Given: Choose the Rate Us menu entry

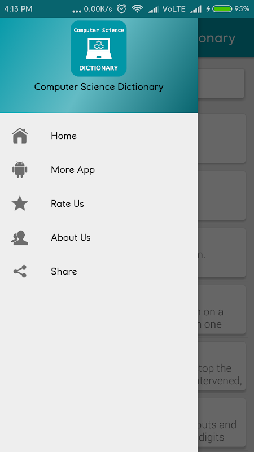Looking at the screenshot, I should click(x=99, y=203).
